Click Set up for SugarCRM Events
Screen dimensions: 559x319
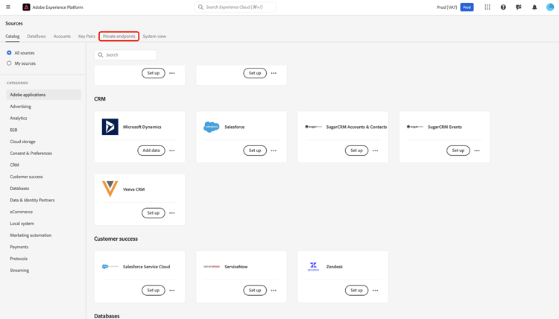click(x=458, y=151)
